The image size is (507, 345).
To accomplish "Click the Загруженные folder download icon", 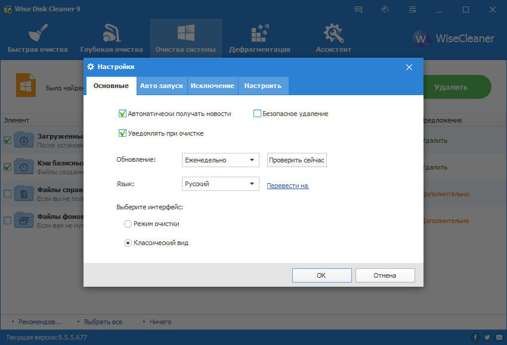I will tap(24, 140).
